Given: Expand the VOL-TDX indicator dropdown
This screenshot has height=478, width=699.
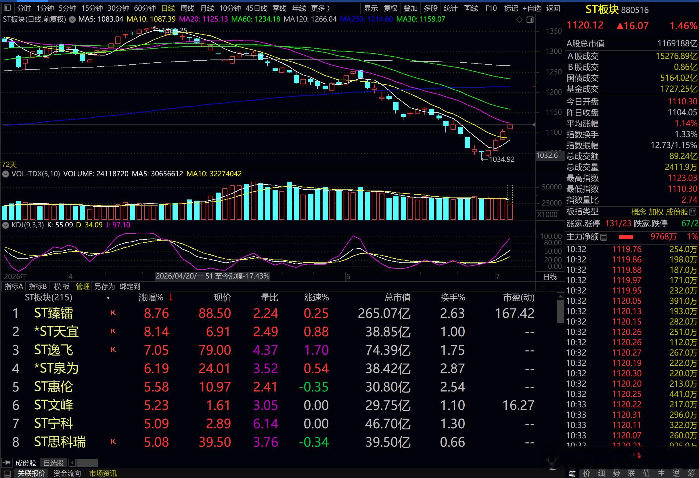Looking at the screenshot, I should coord(5,174).
